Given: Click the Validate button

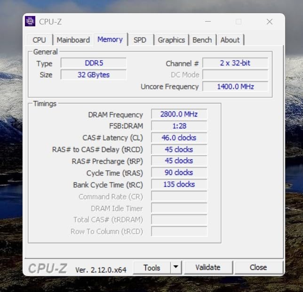Looking at the screenshot, I should tap(208, 268).
